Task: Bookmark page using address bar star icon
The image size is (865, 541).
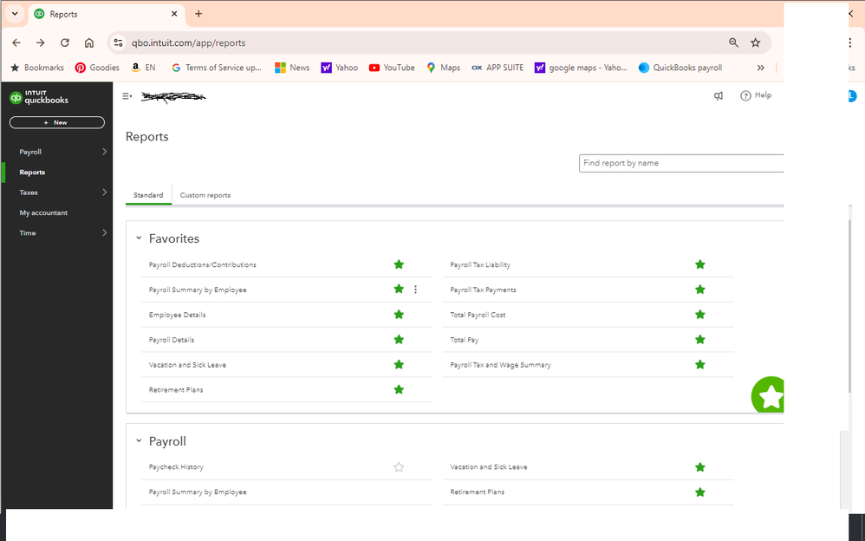Action: point(755,42)
